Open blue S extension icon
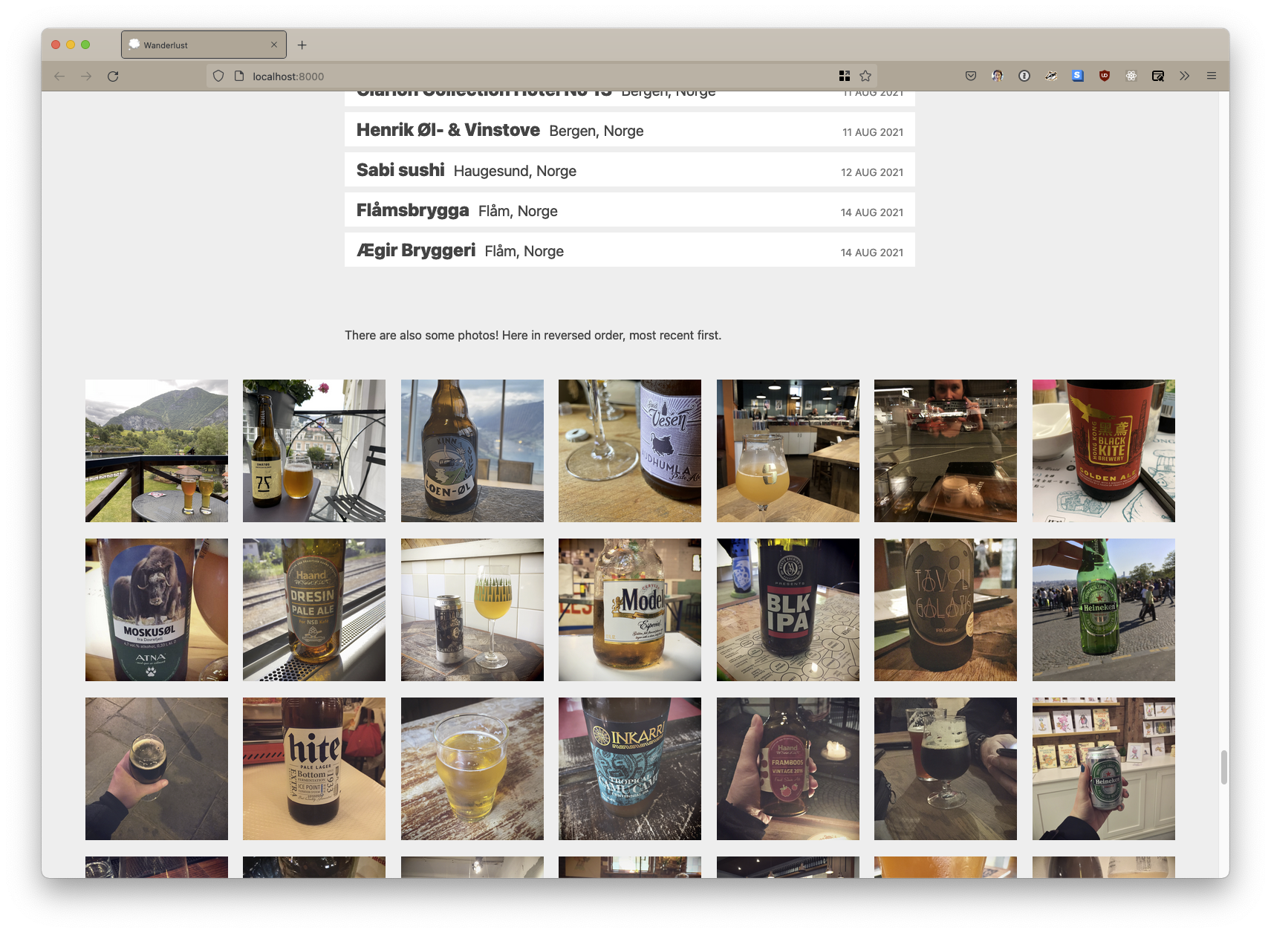The image size is (1271, 933). [1078, 76]
